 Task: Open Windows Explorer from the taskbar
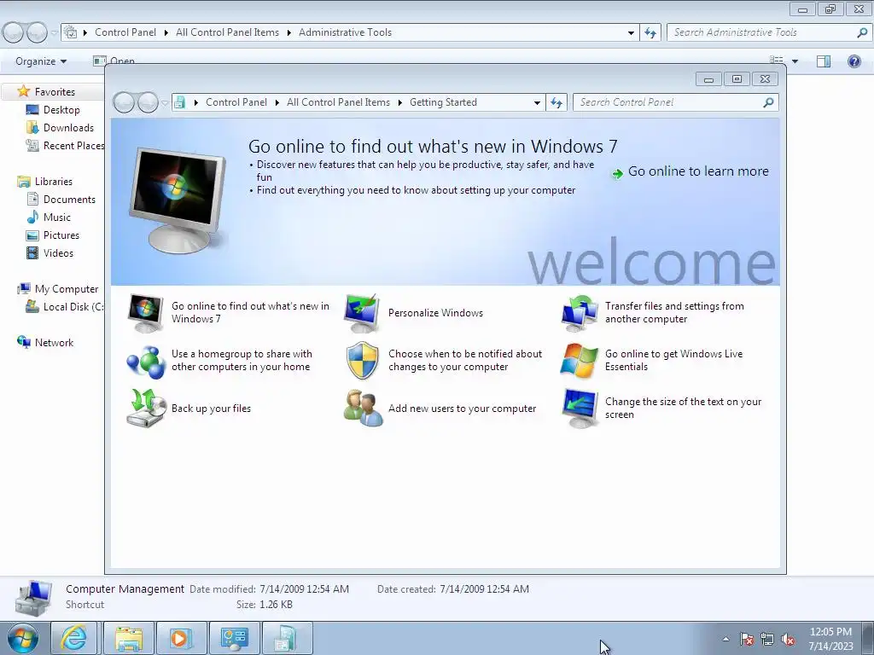128,638
